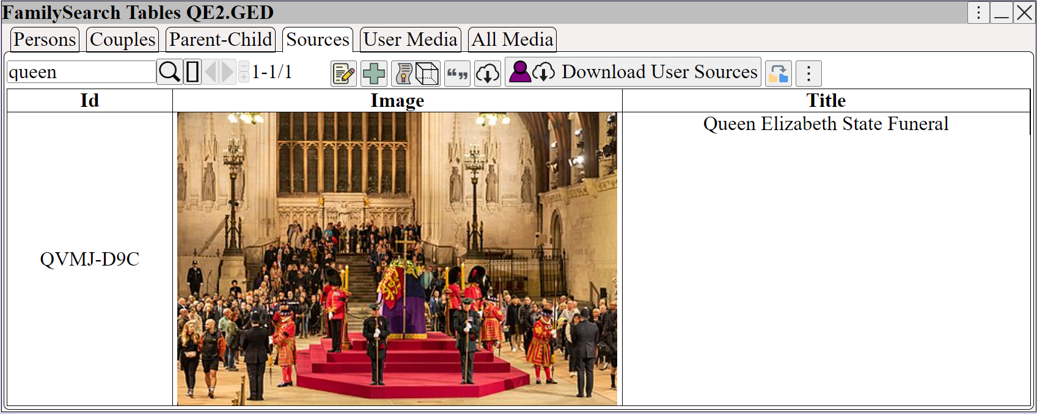
Task: Minimize the FamilySearch Tables window
Action: click(1001, 12)
